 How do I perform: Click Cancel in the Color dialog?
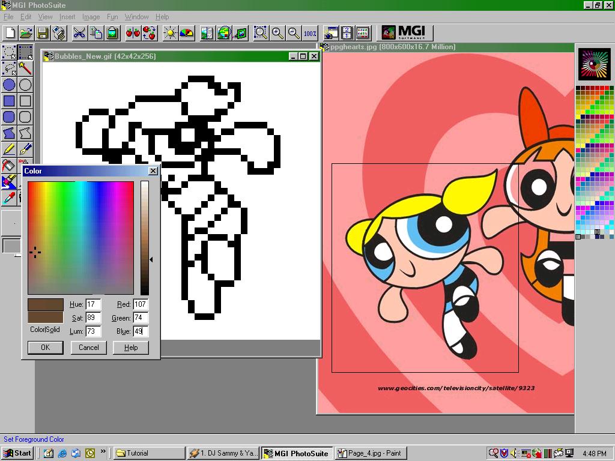click(x=89, y=348)
